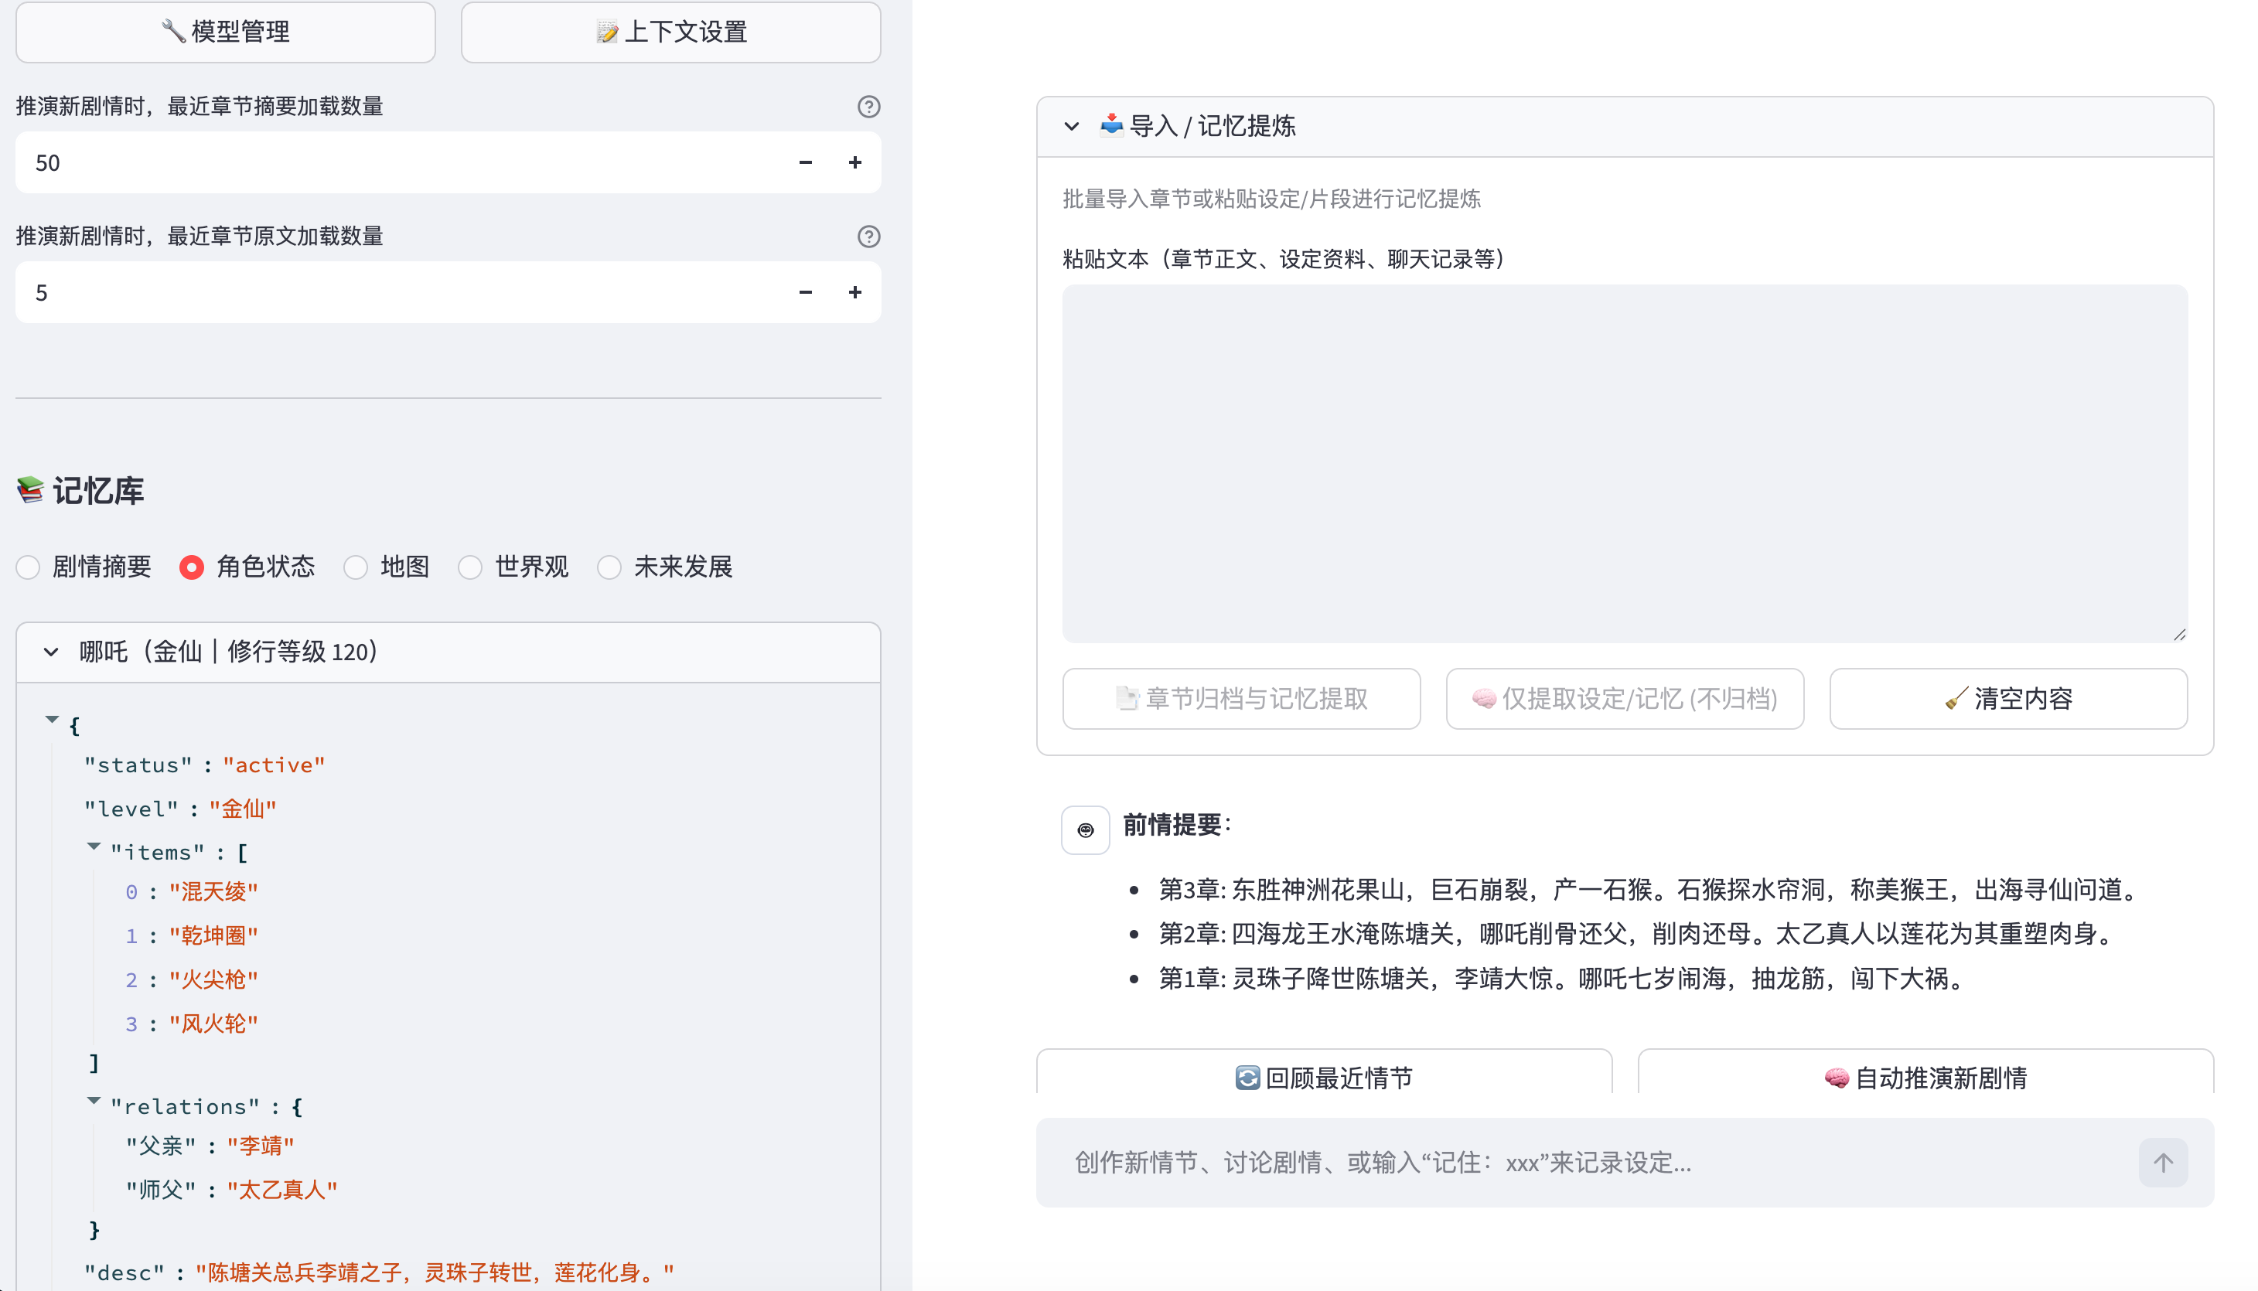Focus the 章节原文加载数量 input showing 5
The image size is (2258, 1291).
coord(399,291)
